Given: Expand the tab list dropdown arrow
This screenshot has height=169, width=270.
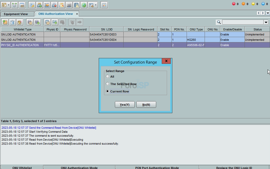Looking at the screenshot, I should 268,13.
